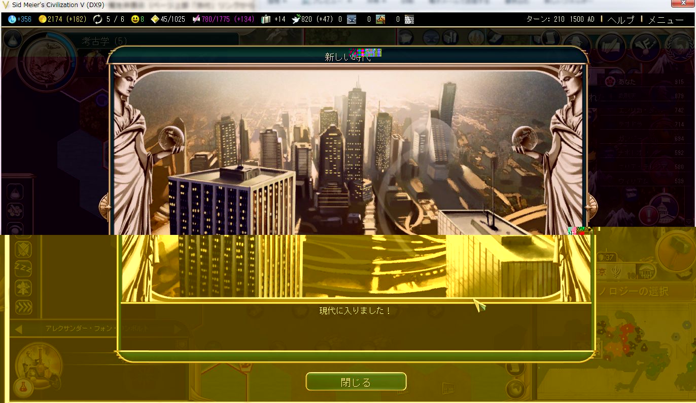The image size is (696, 403).
Task: Open the ヘルプ menu in the top bar
Action: coord(620,20)
